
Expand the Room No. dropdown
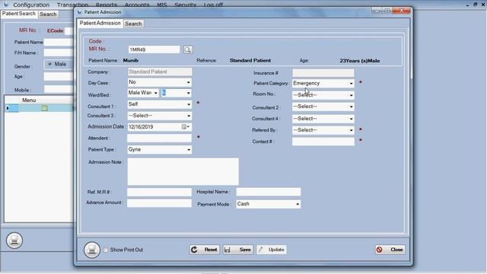coord(352,95)
